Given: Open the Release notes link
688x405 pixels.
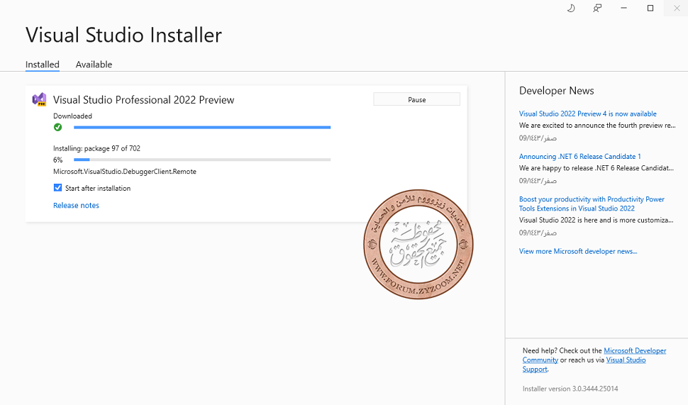Looking at the screenshot, I should pos(76,206).
